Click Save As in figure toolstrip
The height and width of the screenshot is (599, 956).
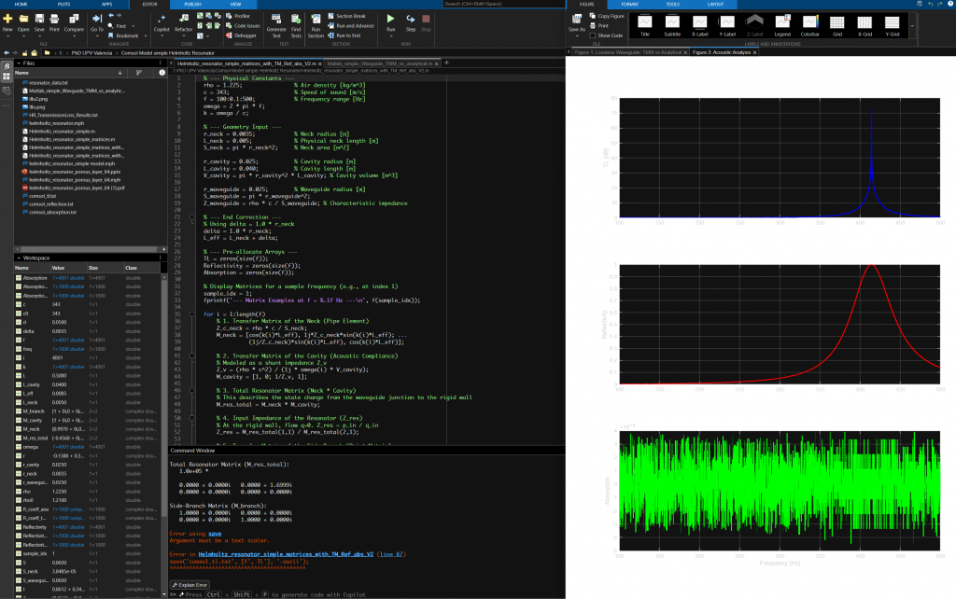[576, 22]
